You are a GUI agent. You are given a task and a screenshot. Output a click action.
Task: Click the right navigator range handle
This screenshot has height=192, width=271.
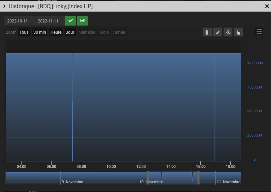point(198,177)
